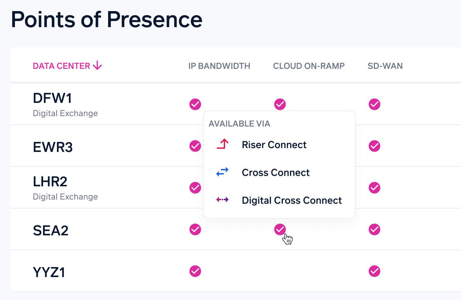461x300 pixels.
Task: Click DFW1 SD-WAN checkmark icon
Action: [374, 104]
